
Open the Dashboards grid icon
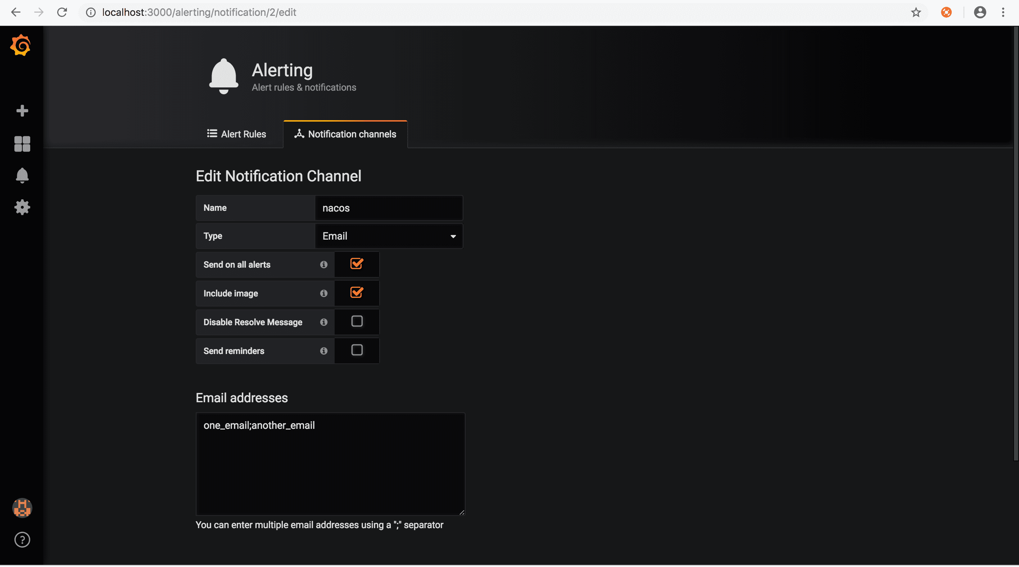[22, 144]
